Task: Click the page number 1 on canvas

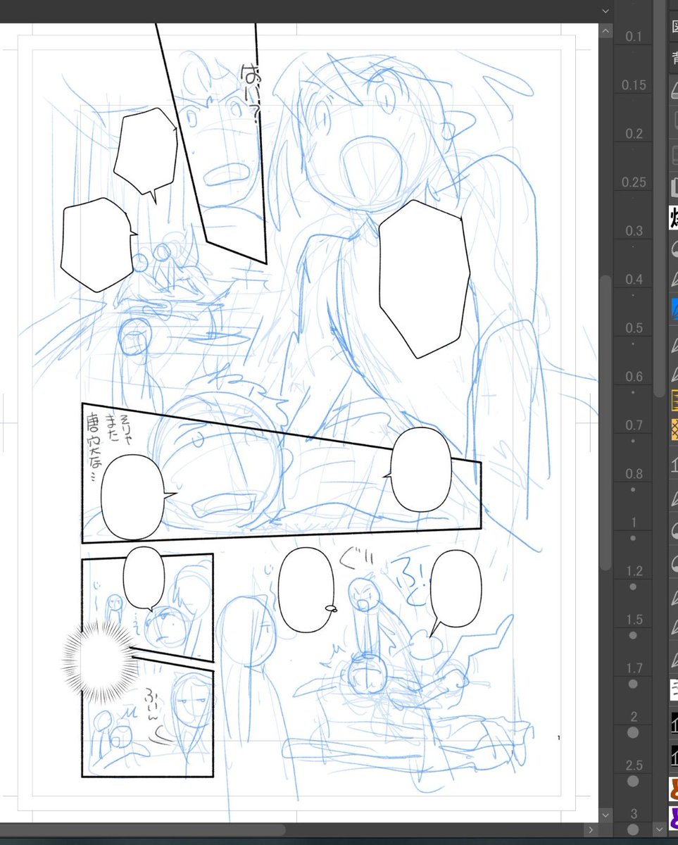Action: (x=558, y=738)
